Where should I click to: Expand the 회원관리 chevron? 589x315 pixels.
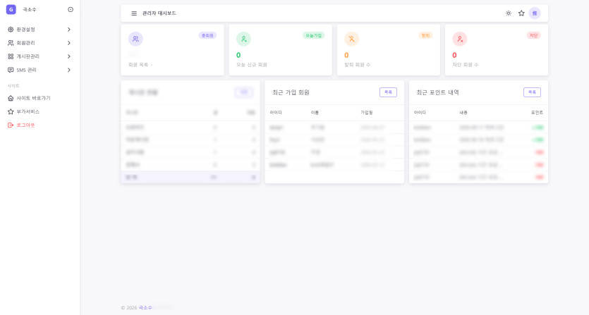pyautogui.click(x=68, y=43)
